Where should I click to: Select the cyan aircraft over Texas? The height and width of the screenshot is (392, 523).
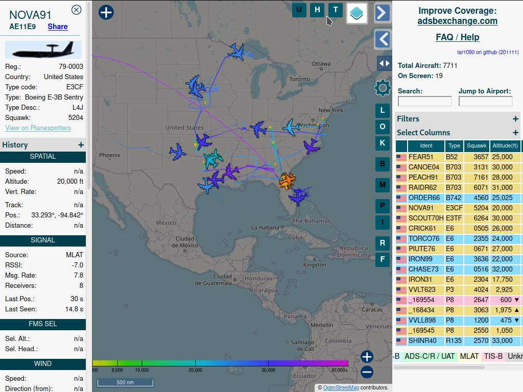click(212, 159)
